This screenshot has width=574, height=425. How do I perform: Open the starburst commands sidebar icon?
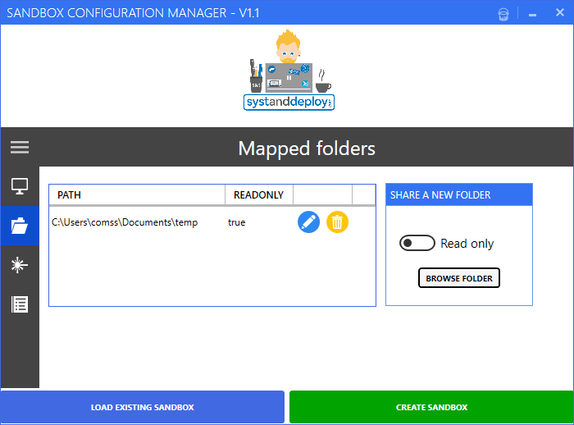pyautogui.click(x=20, y=265)
